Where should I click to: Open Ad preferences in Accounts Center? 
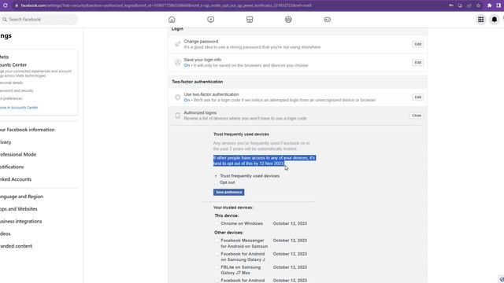coord(11,98)
